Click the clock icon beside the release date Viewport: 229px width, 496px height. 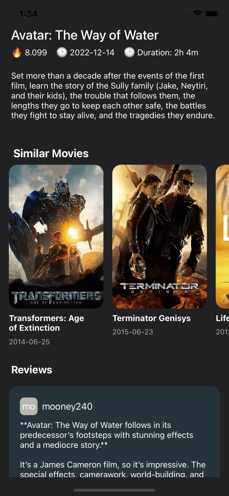coord(62,52)
